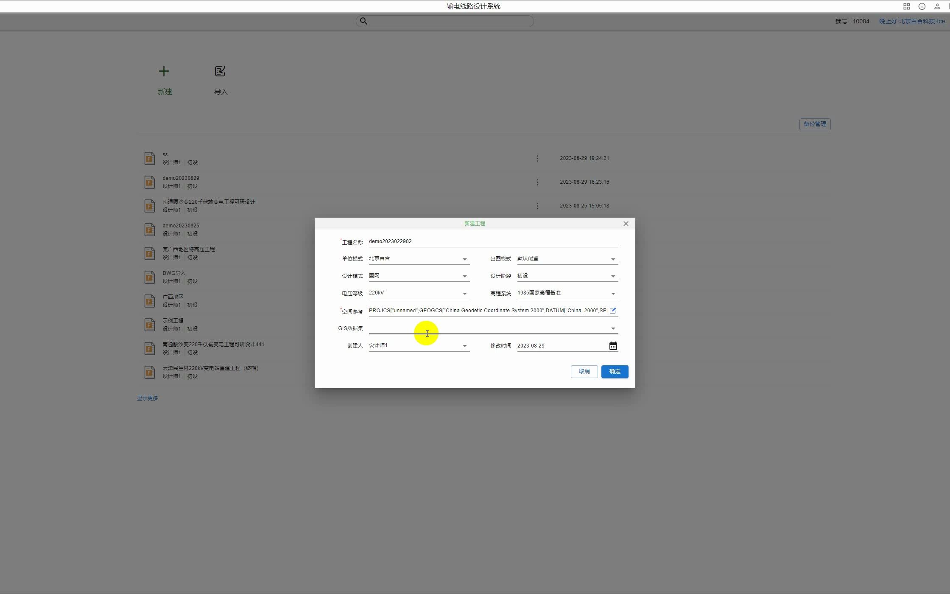Expand the 单位模式 dropdown
Image resolution: width=950 pixels, height=594 pixels.
point(465,259)
